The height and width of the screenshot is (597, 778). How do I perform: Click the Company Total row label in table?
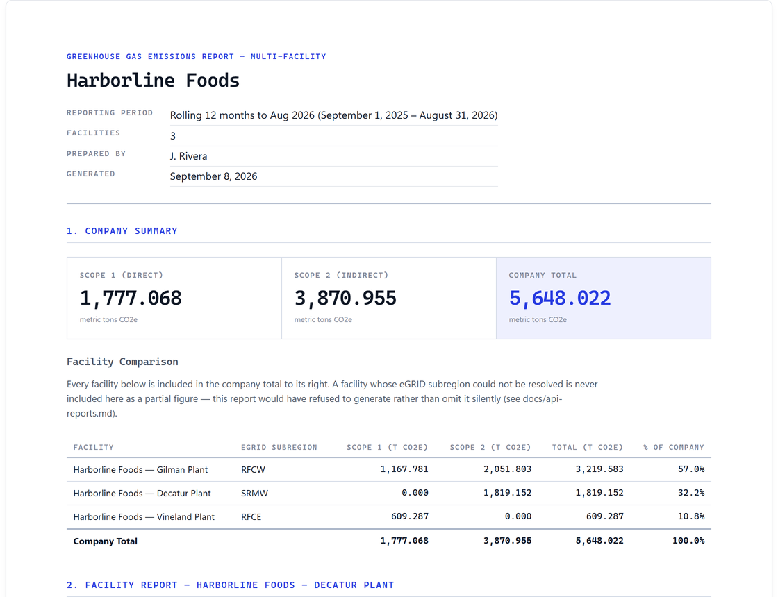(x=105, y=541)
